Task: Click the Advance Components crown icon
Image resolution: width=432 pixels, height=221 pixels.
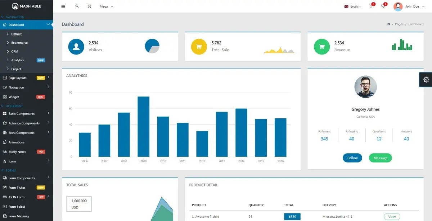Action: [x=5, y=123]
